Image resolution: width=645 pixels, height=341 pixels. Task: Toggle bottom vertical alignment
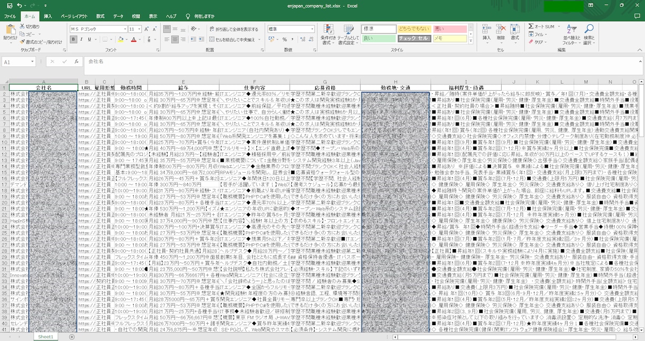click(183, 29)
